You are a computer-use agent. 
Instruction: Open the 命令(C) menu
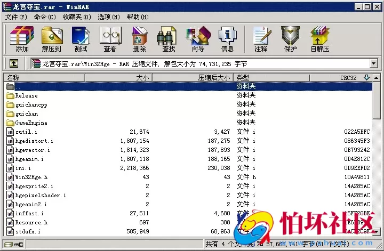point(45,17)
